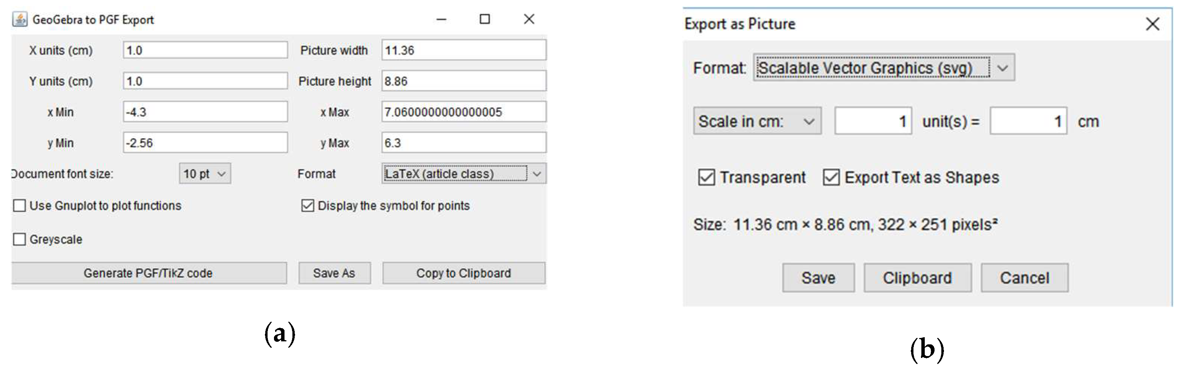This screenshot has width=1181, height=373.
Task: Click the Picture width input field
Action: pyautogui.click(x=464, y=50)
